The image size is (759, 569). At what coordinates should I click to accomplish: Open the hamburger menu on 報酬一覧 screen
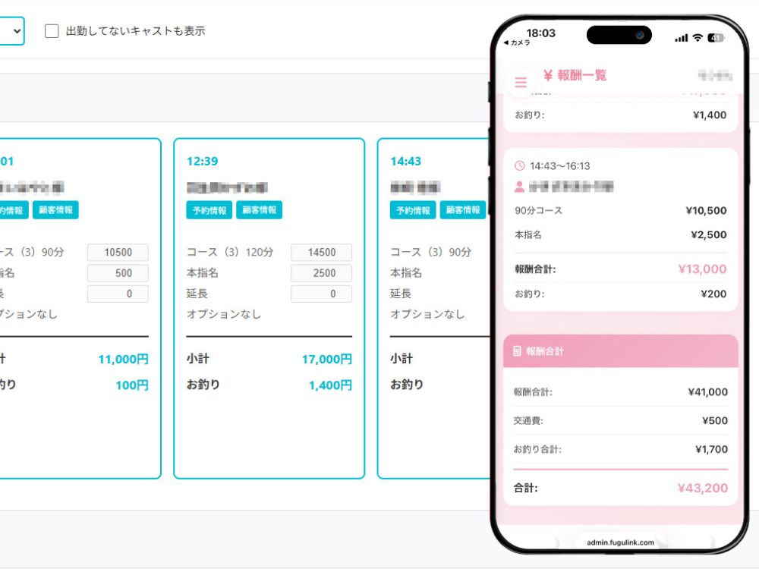(x=521, y=81)
